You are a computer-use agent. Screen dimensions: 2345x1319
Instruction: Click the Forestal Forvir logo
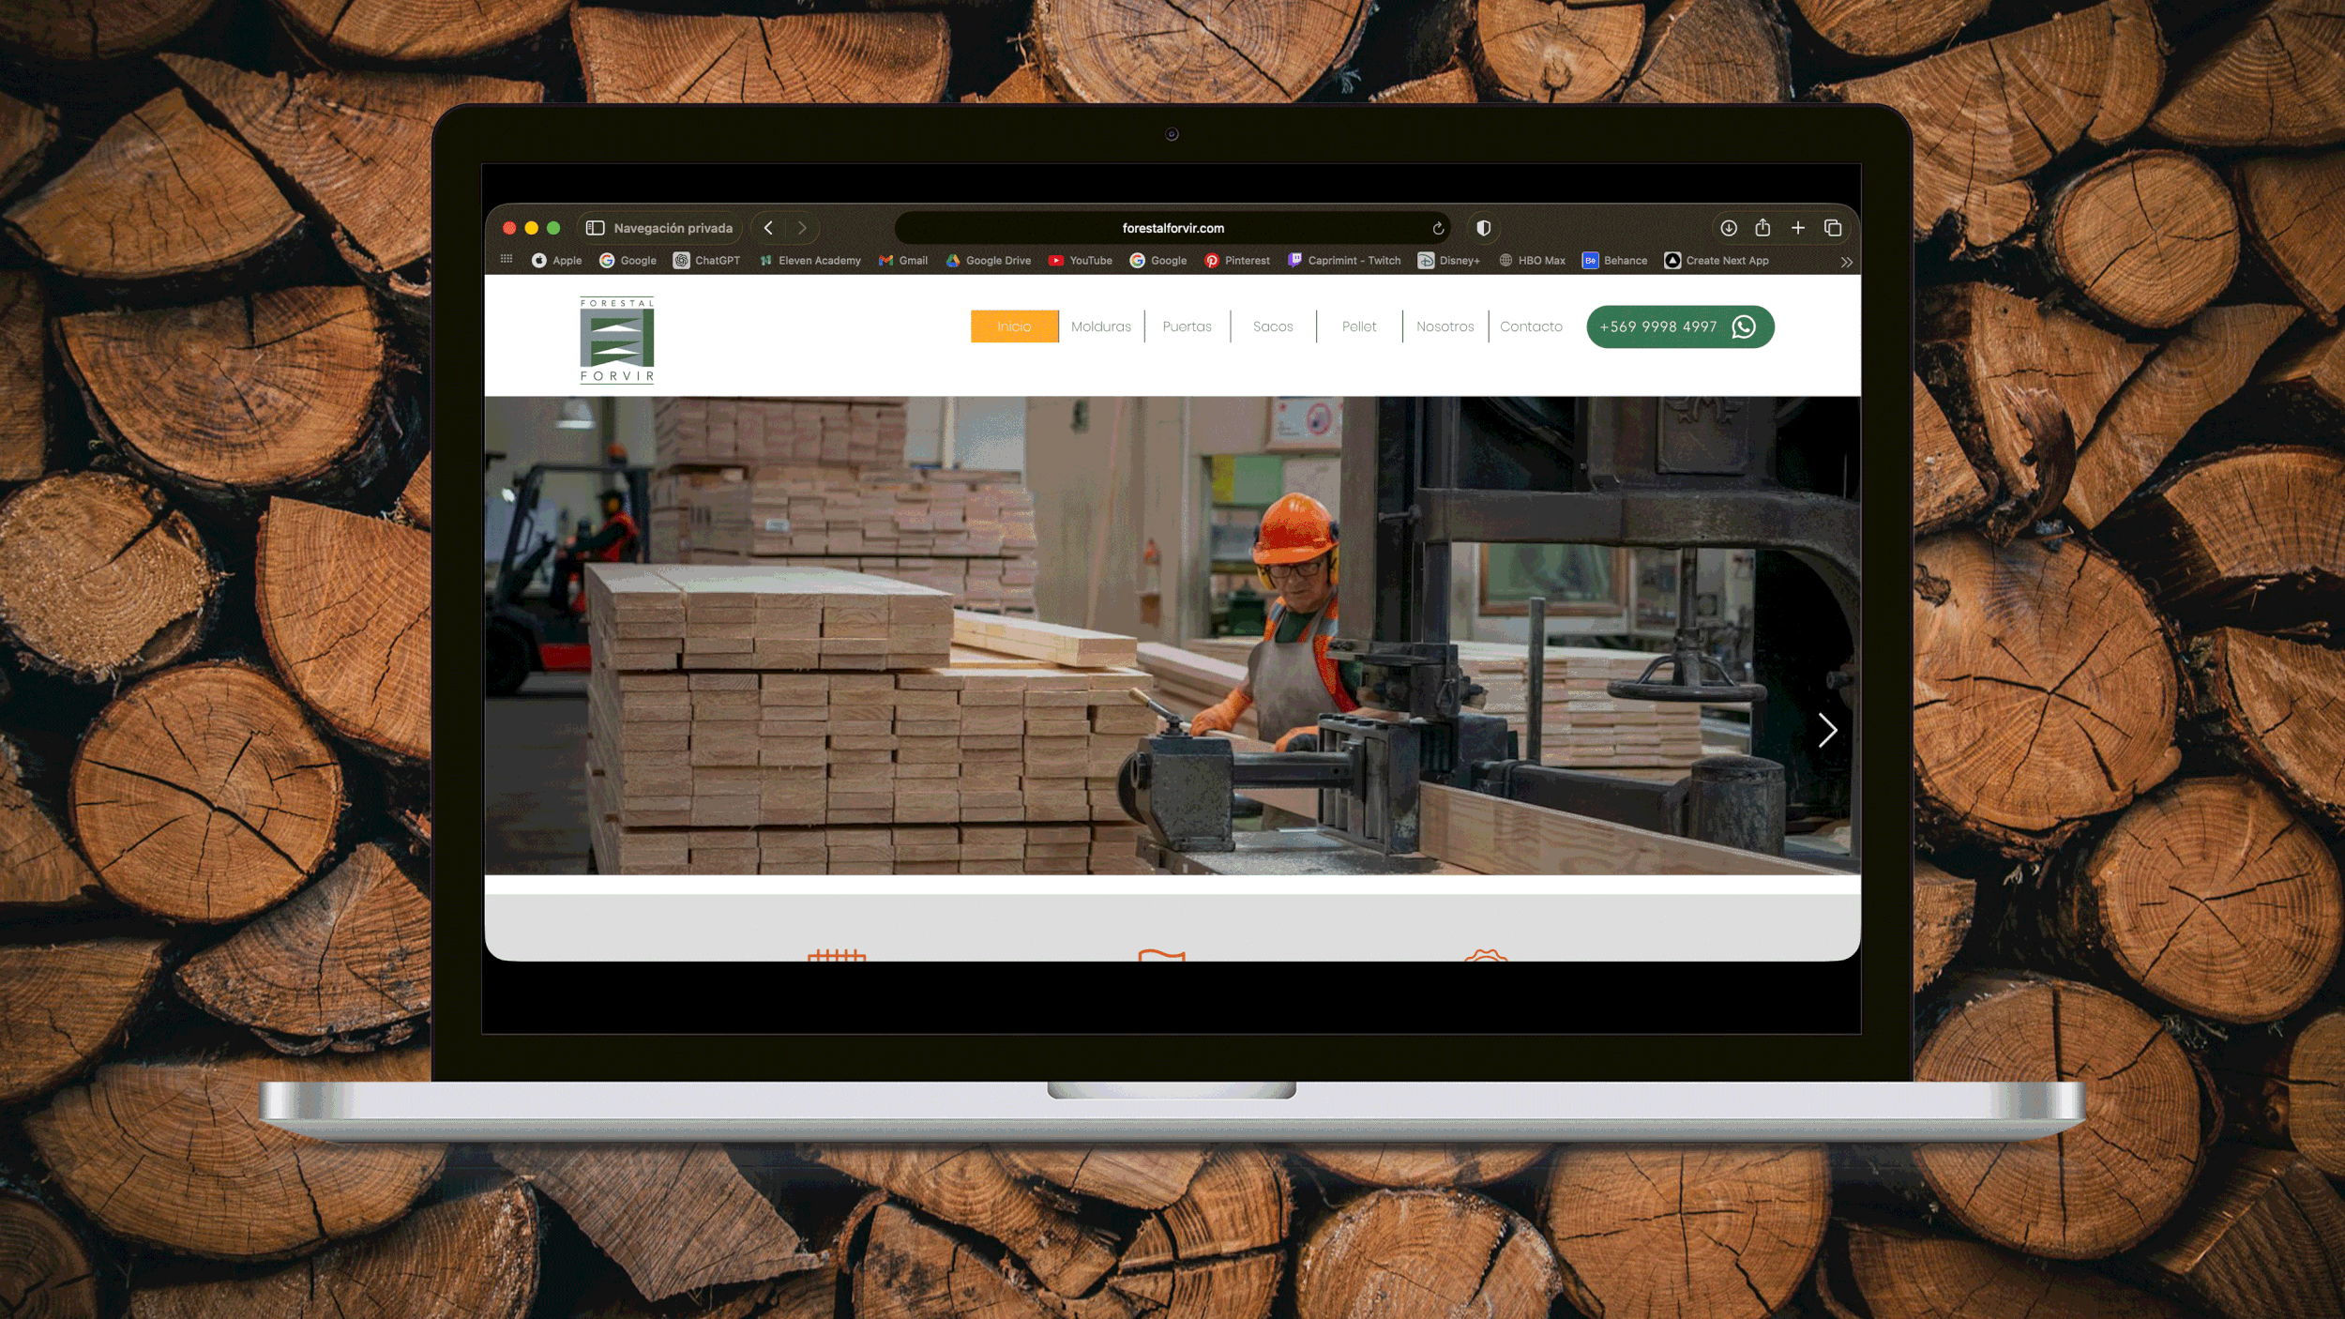click(616, 340)
